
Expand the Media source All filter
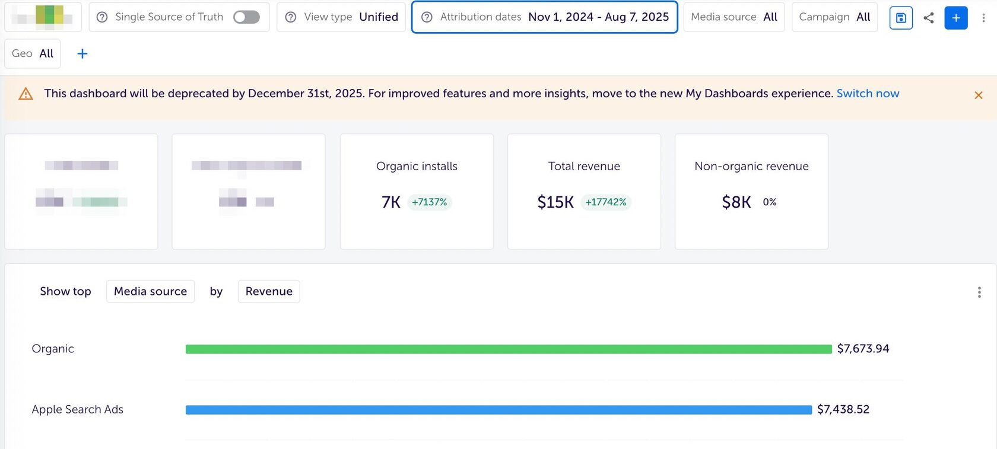(x=734, y=17)
